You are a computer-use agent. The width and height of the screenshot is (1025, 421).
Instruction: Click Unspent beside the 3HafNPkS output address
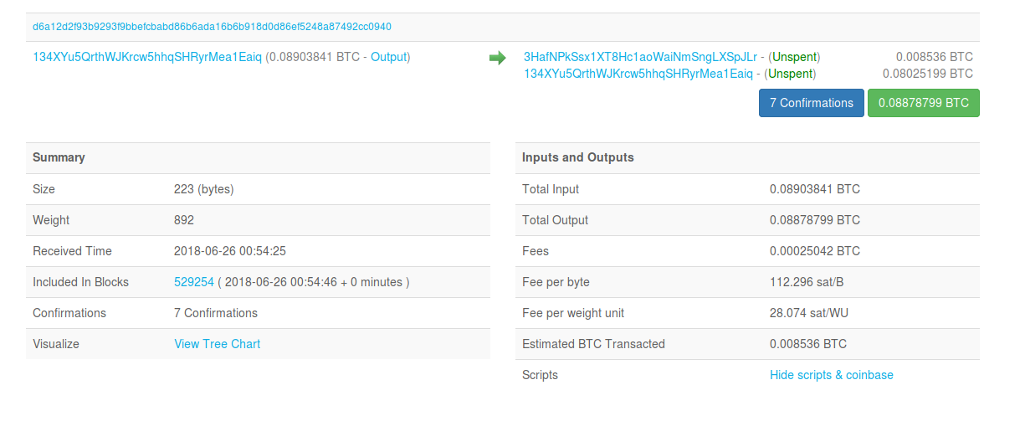795,57
